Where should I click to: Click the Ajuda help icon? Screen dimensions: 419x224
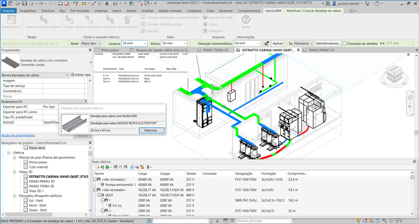coord(246,20)
